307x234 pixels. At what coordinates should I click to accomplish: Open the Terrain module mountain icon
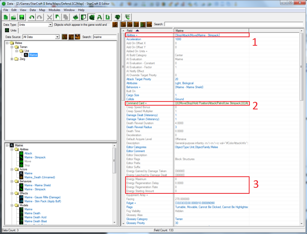(x=75, y=17)
